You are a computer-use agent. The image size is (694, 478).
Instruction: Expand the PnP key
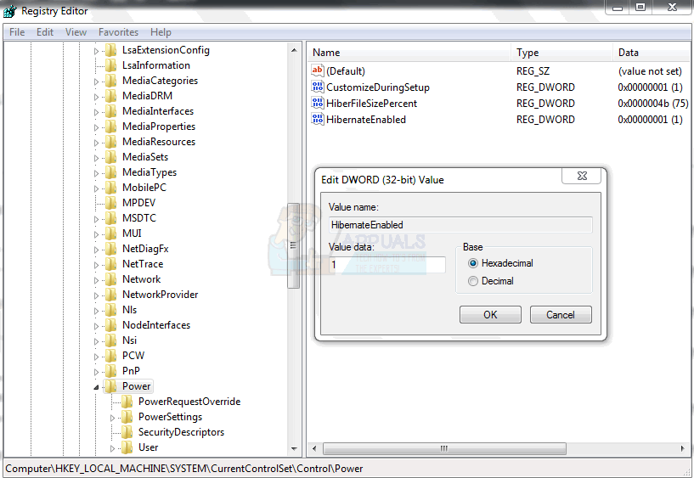[96, 372]
